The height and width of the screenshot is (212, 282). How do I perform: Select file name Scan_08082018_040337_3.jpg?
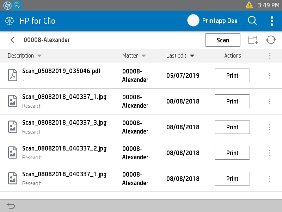pos(65,123)
